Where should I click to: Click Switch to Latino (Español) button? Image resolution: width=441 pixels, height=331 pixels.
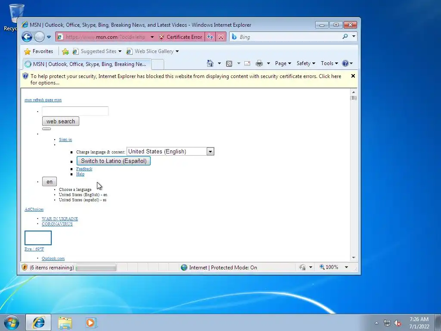pyautogui.click(x=114, y=161)
